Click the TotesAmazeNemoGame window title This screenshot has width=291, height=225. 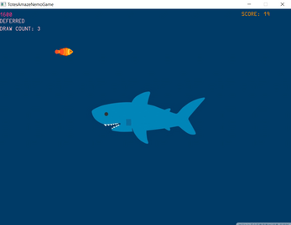(x=30, y=4)
